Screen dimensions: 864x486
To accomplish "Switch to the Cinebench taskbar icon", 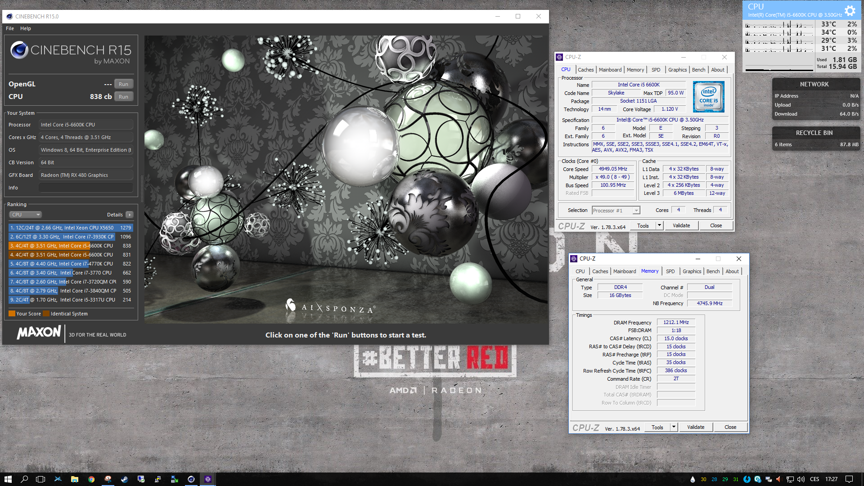I will pos(191,479).
